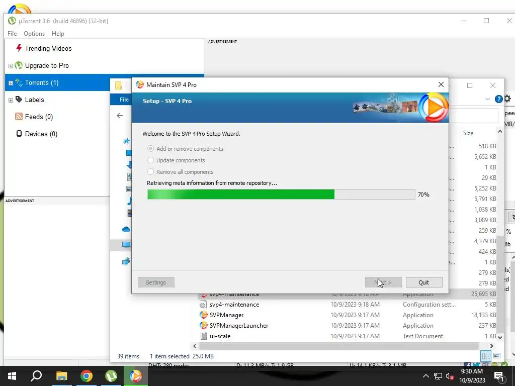The width and height of the screenshot is (515, 386).
Task: Switch Explorer to large icons view
Action: point(497,356)
